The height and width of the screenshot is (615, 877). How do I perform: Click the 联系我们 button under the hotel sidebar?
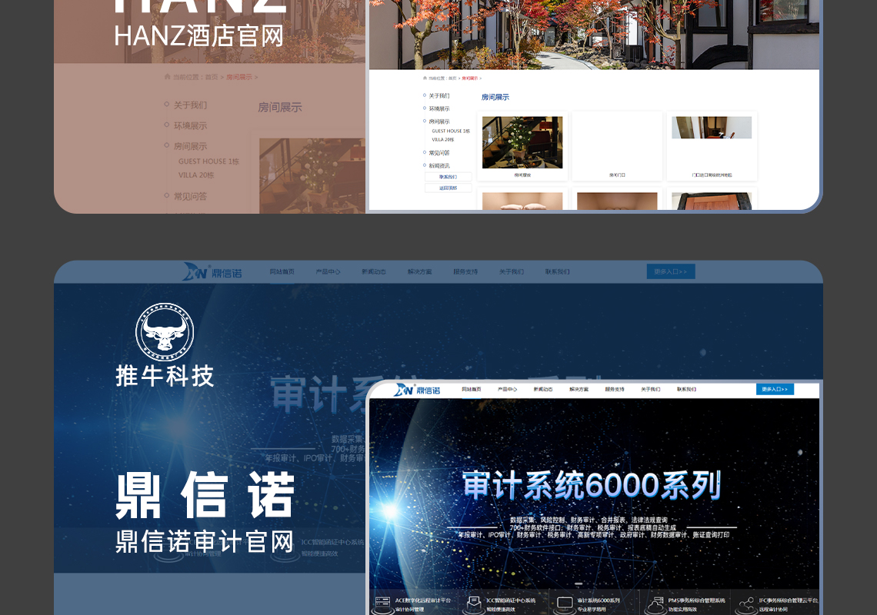pyautogui.click(x=448, y=177)
